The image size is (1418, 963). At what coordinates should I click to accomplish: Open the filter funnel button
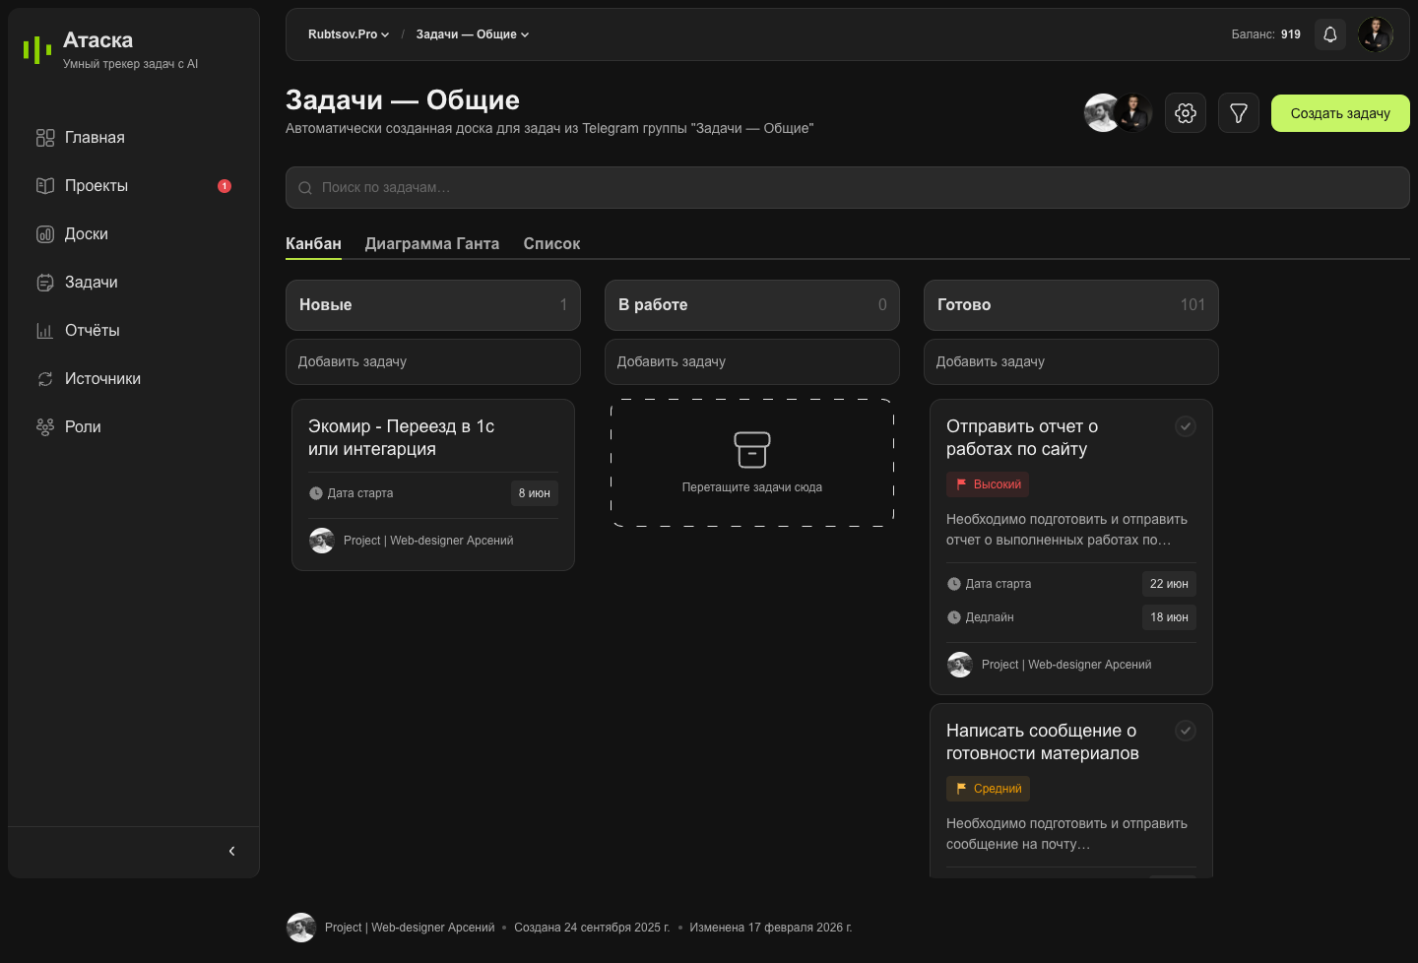1239,113
